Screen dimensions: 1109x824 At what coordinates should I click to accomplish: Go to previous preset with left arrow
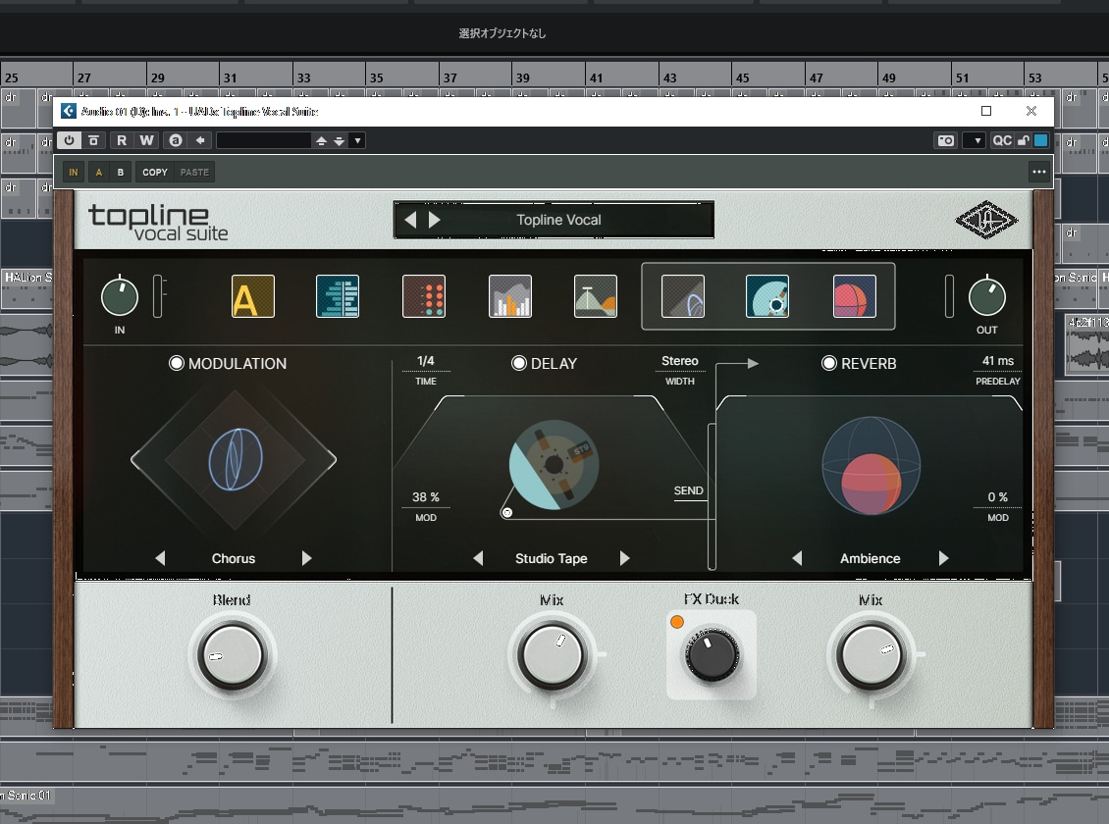410,220
